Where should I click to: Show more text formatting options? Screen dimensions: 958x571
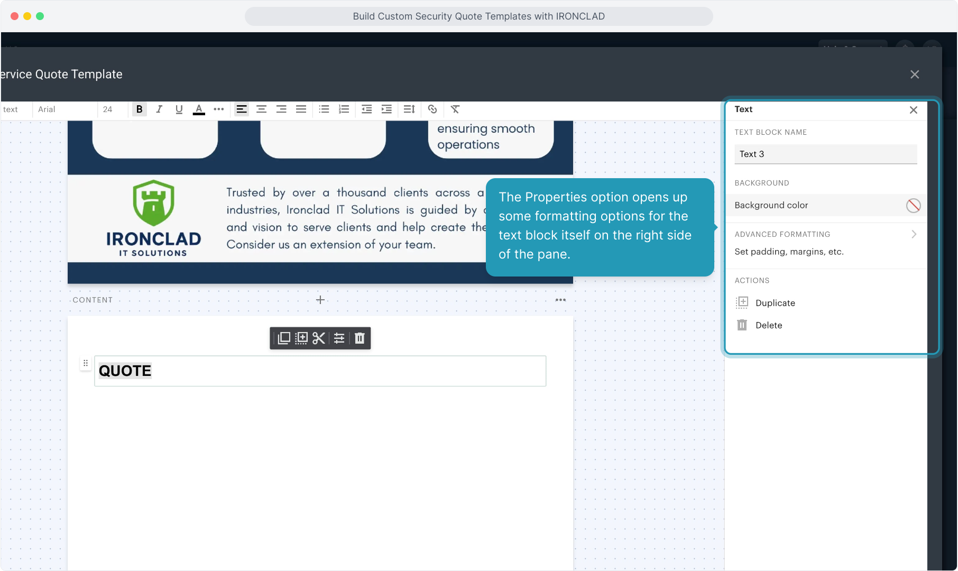coord(219,109)
